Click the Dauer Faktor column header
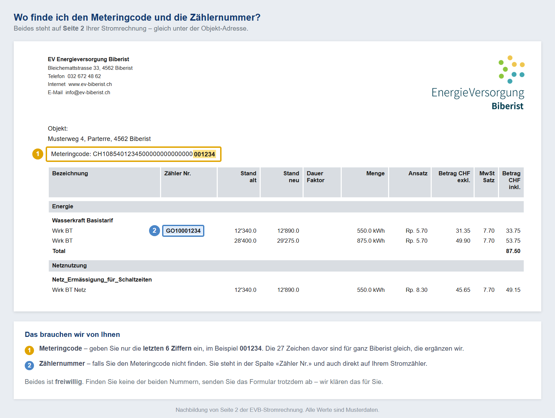The width and height of the screenshot is (555, 418). click(x=322, y=182)
